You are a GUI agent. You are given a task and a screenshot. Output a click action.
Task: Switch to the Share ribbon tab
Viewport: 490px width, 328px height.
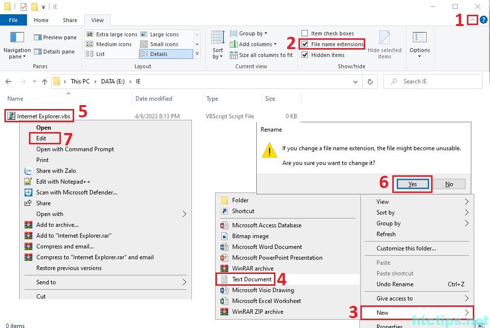point(70,20)
